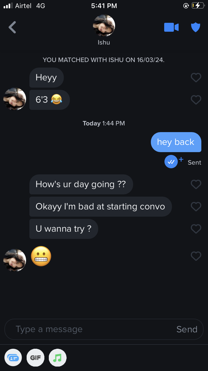
Task: Like the "U wanna try ?" message
Action: click(196, 229)
